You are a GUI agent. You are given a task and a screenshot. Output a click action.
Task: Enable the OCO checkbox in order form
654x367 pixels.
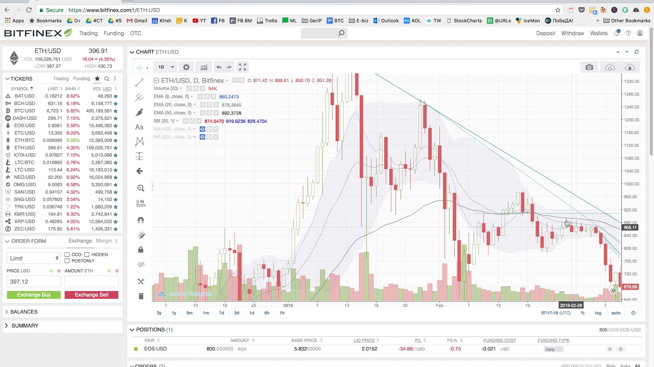pos(67,254)
